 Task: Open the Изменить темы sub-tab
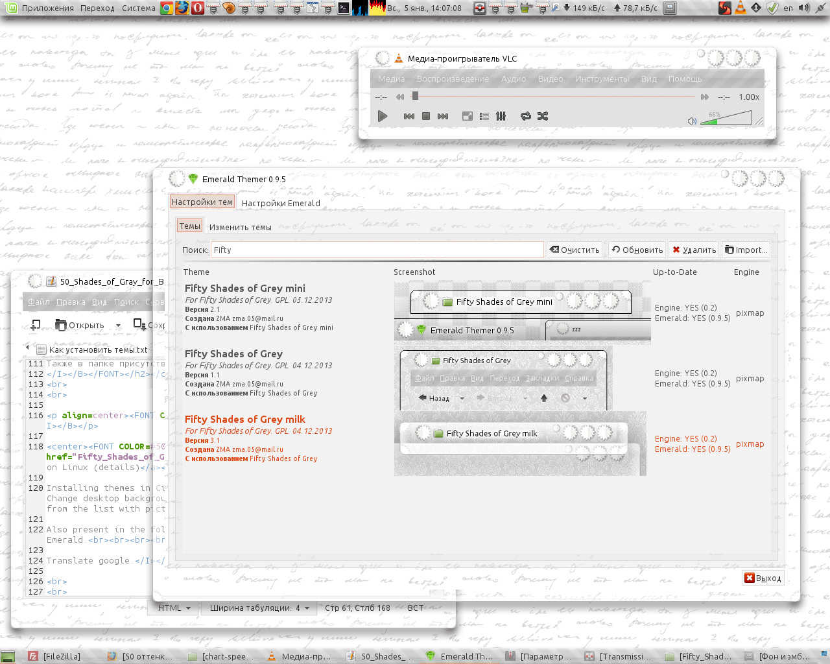click(241, 227)
